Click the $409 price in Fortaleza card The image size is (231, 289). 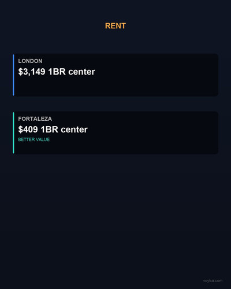pos(28,129)
